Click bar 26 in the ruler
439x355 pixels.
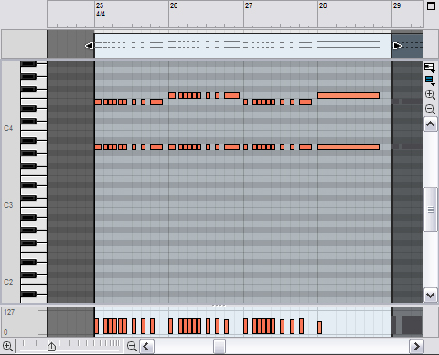[x=174, y=5]
